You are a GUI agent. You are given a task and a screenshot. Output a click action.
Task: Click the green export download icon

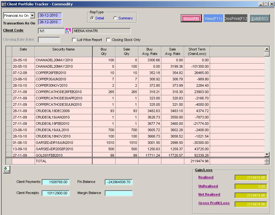(x=6, y=170)
